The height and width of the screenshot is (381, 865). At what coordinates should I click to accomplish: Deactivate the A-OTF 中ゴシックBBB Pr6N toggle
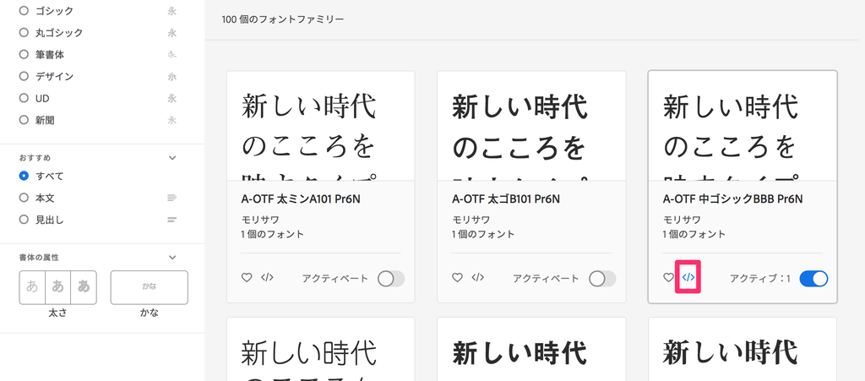(813, 279)
